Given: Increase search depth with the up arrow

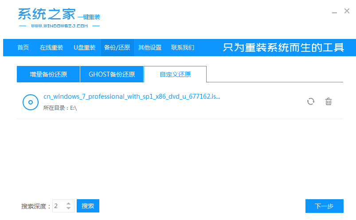Looking at the screenshot, I should (x=68, y=204).
